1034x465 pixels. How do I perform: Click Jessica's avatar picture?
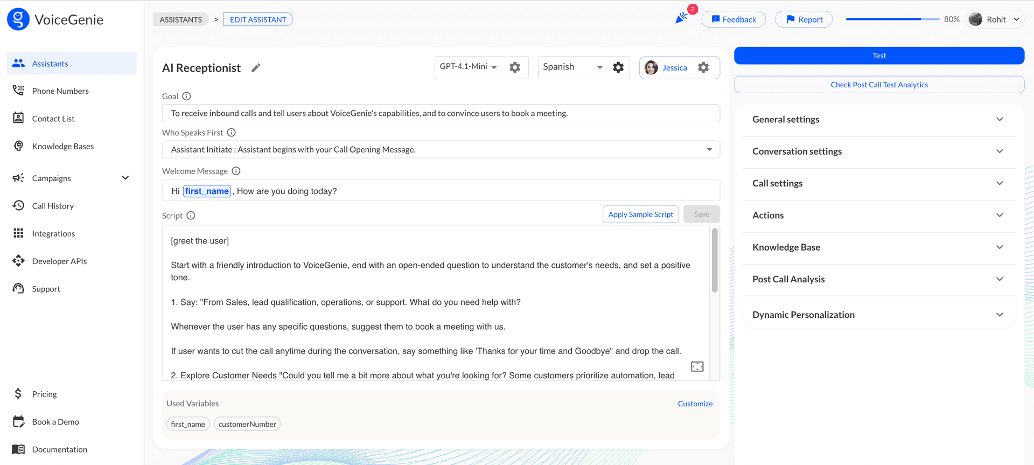pyautogui.click(x=651, y=67)
